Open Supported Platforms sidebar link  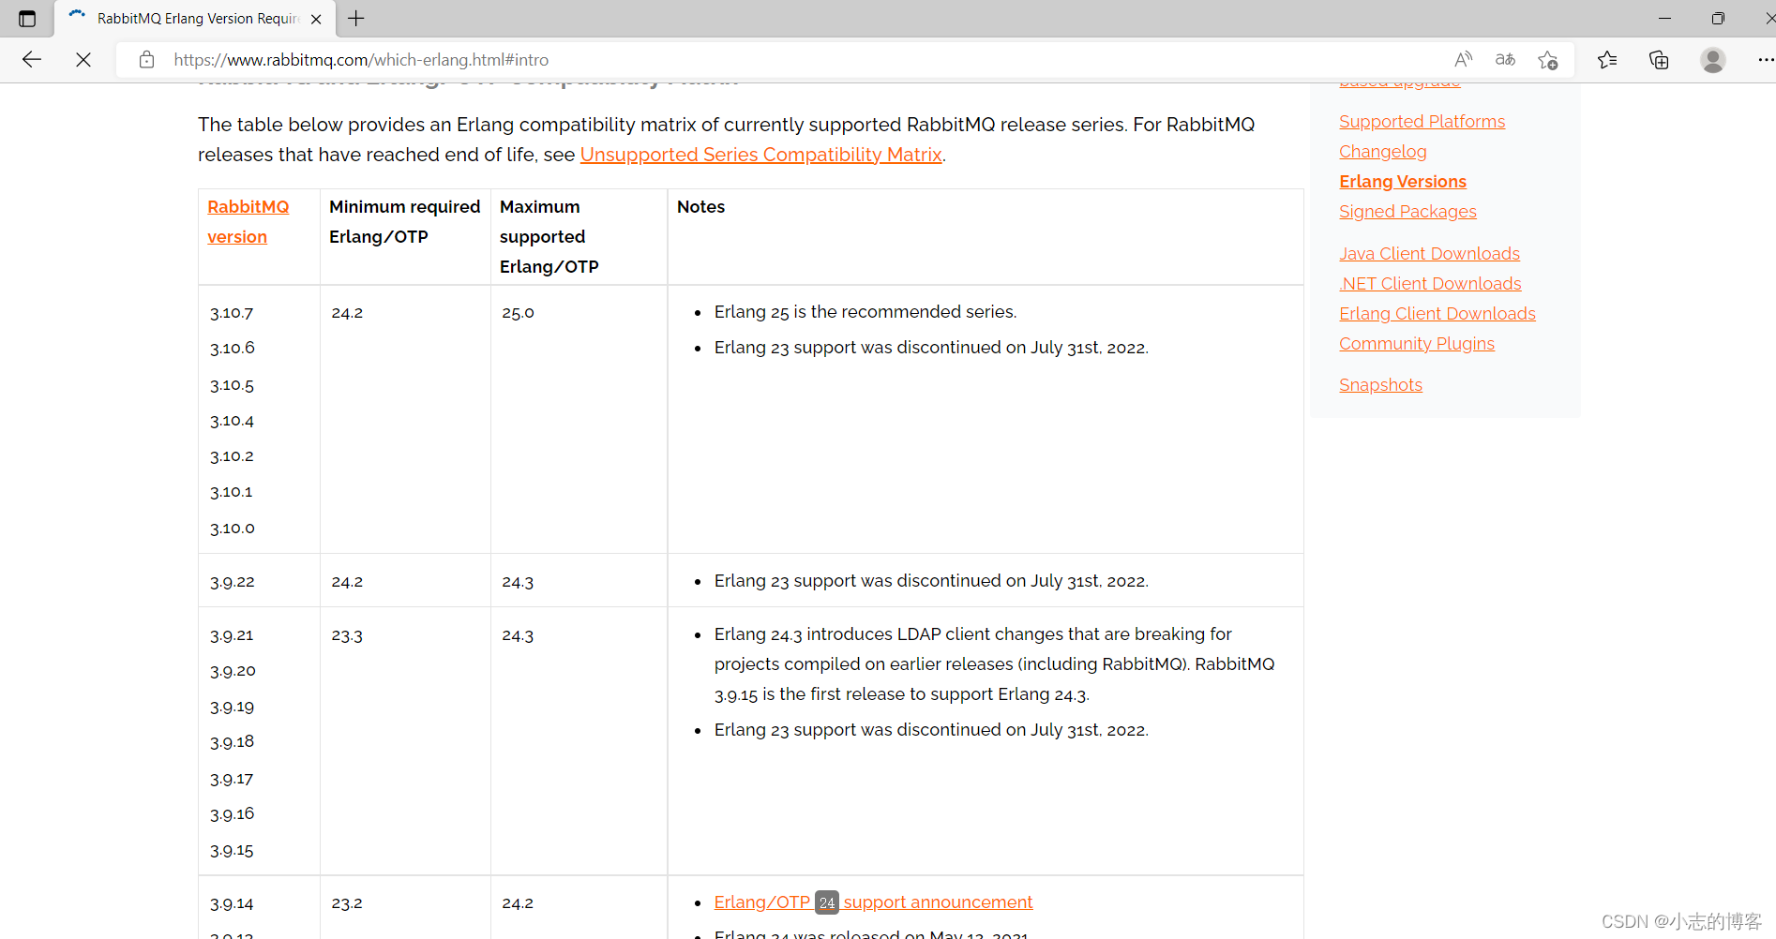(x=1422, y=122)
